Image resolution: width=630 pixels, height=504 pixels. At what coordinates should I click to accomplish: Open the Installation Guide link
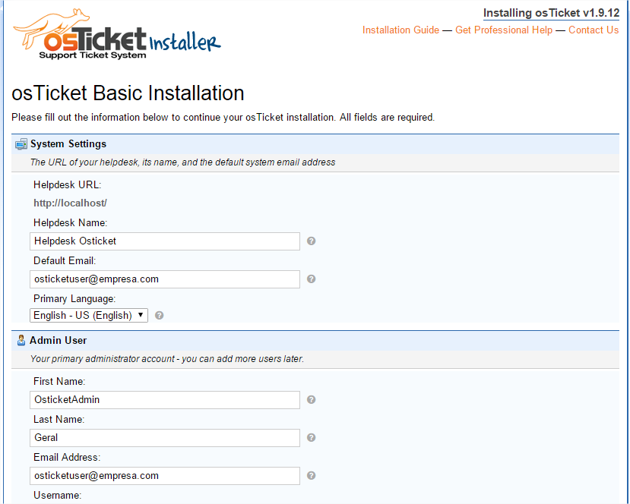point(400,30)
